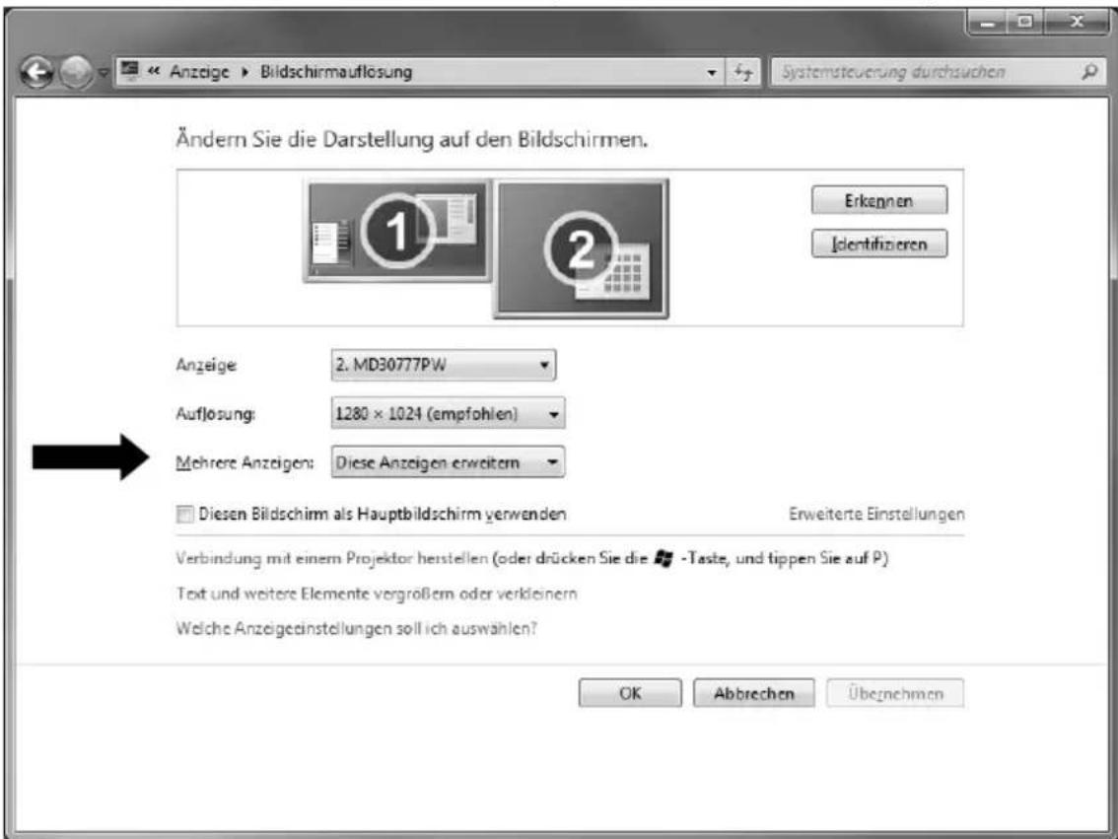Image resolution: width=1118 pixels, height=839 pixels.
Task: Refresh the address bar location
Action: [x=743, y=72]
